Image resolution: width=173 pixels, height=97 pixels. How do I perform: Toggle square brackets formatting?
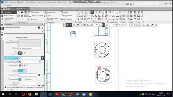point(27,65)
